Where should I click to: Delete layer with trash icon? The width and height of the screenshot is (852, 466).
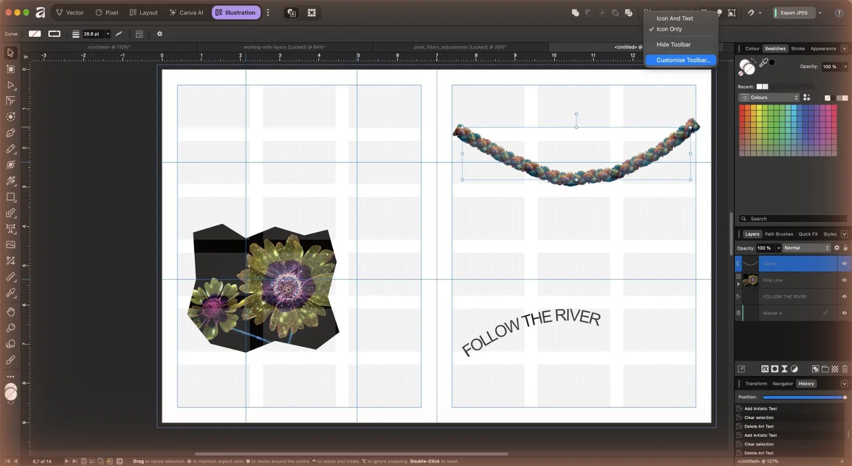pos(845,369)
